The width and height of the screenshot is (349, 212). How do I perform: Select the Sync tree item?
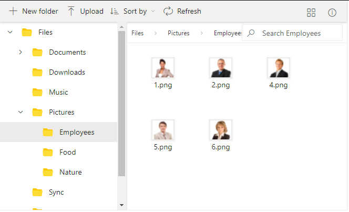tap(58, 192)
